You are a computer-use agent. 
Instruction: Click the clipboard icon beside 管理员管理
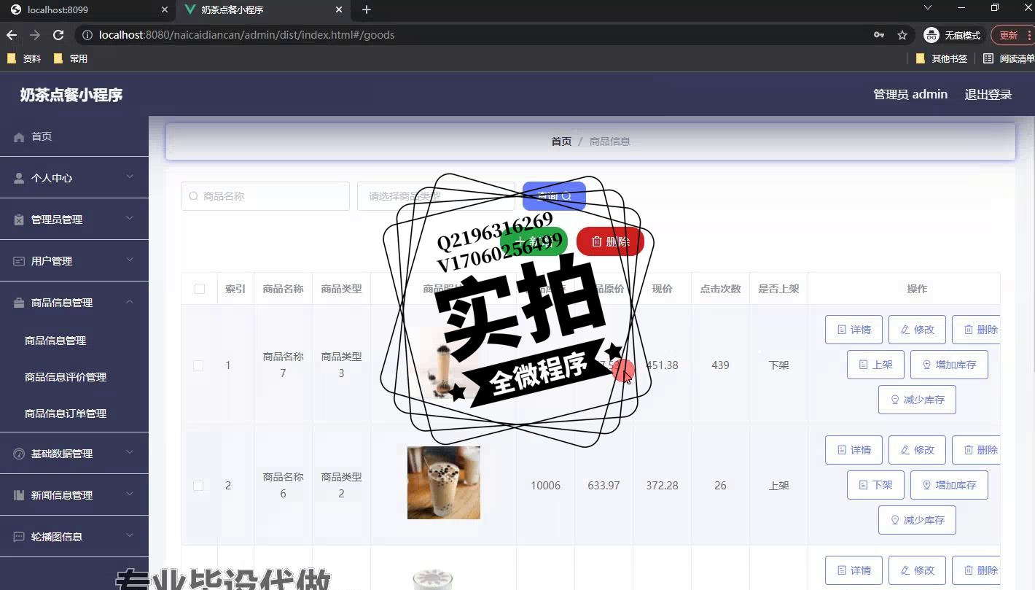(19, 220)
